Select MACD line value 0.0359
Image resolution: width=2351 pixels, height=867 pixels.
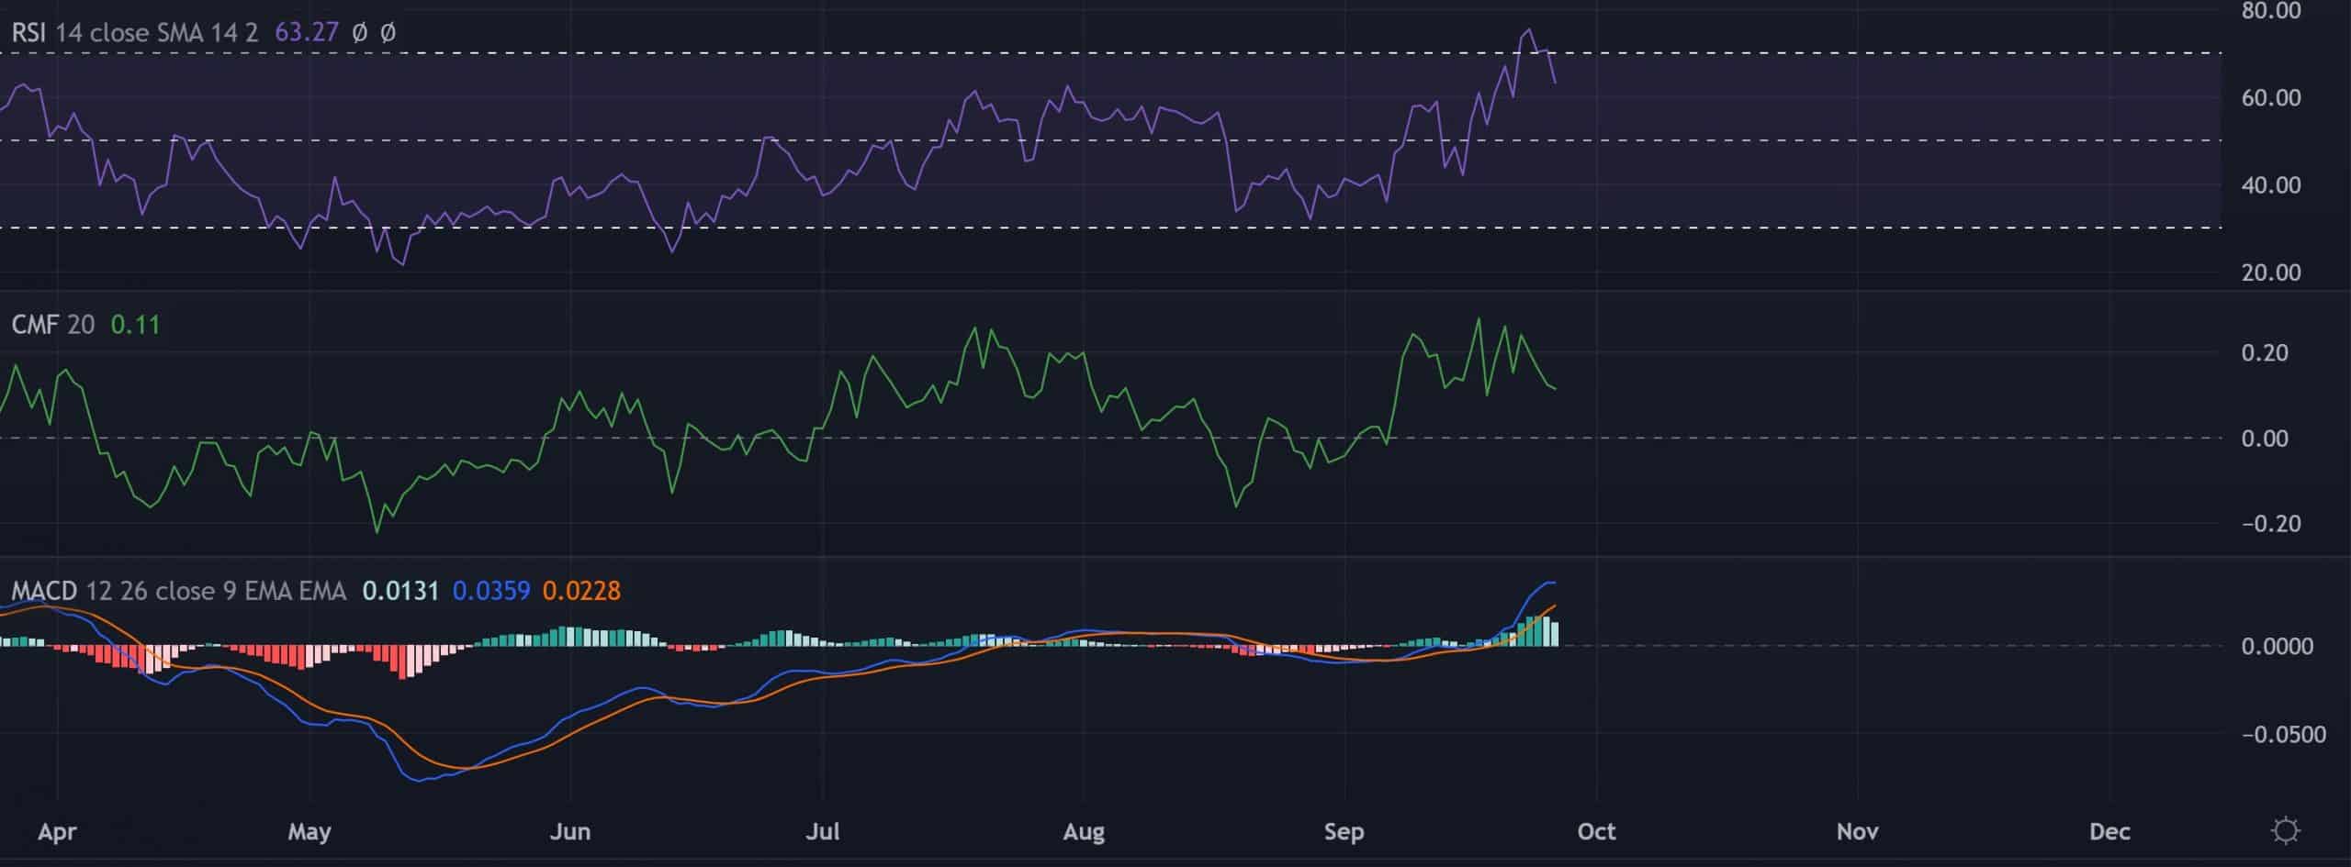491,591
